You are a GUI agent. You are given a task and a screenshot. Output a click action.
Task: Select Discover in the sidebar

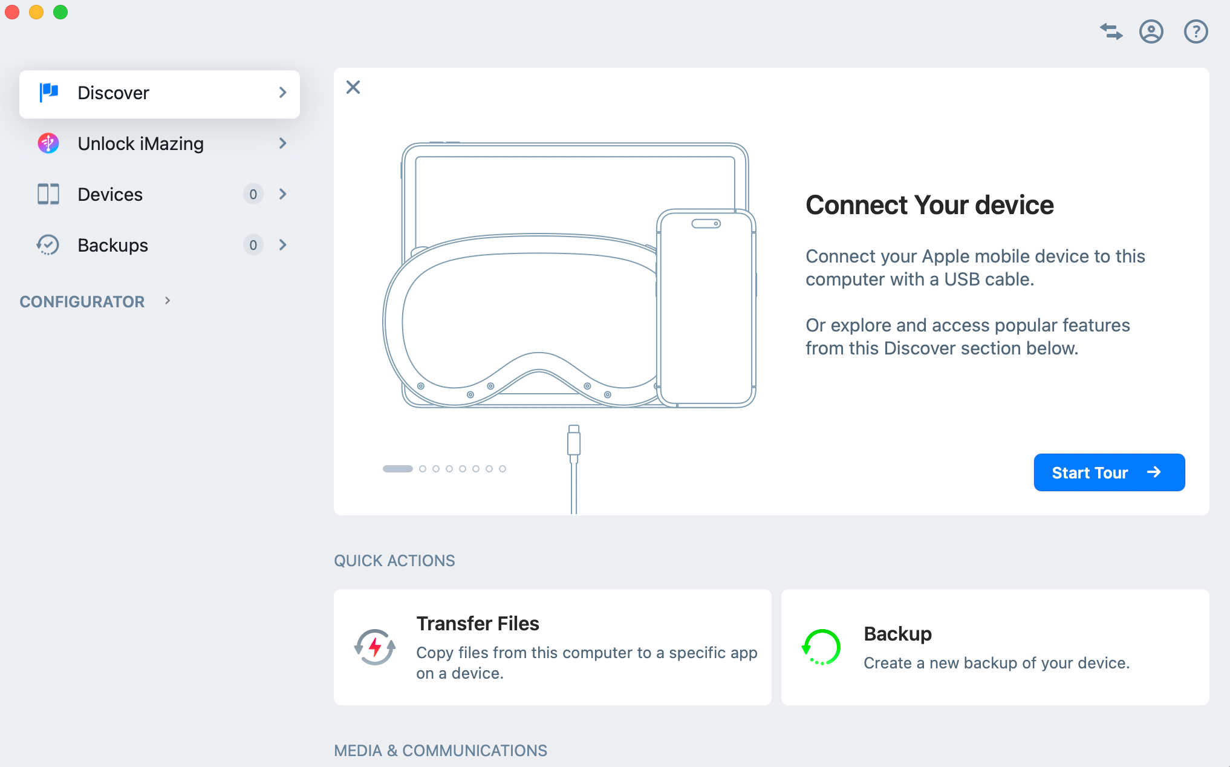[160, 94]
